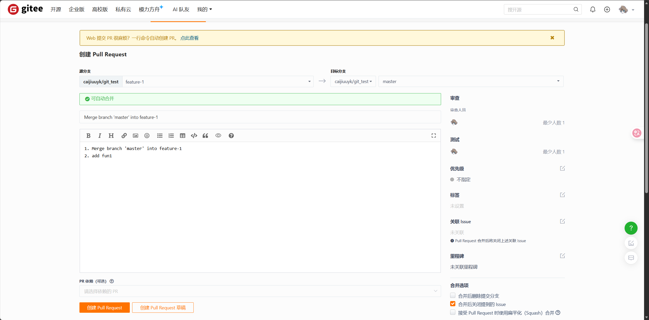Viewport: 649px width, 320px height.
Task: Open the notifications bell
Action: tap(593, 10)
